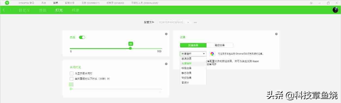
Task: Switch to the 快速效果 tab
Action: [x=193, y=45]
